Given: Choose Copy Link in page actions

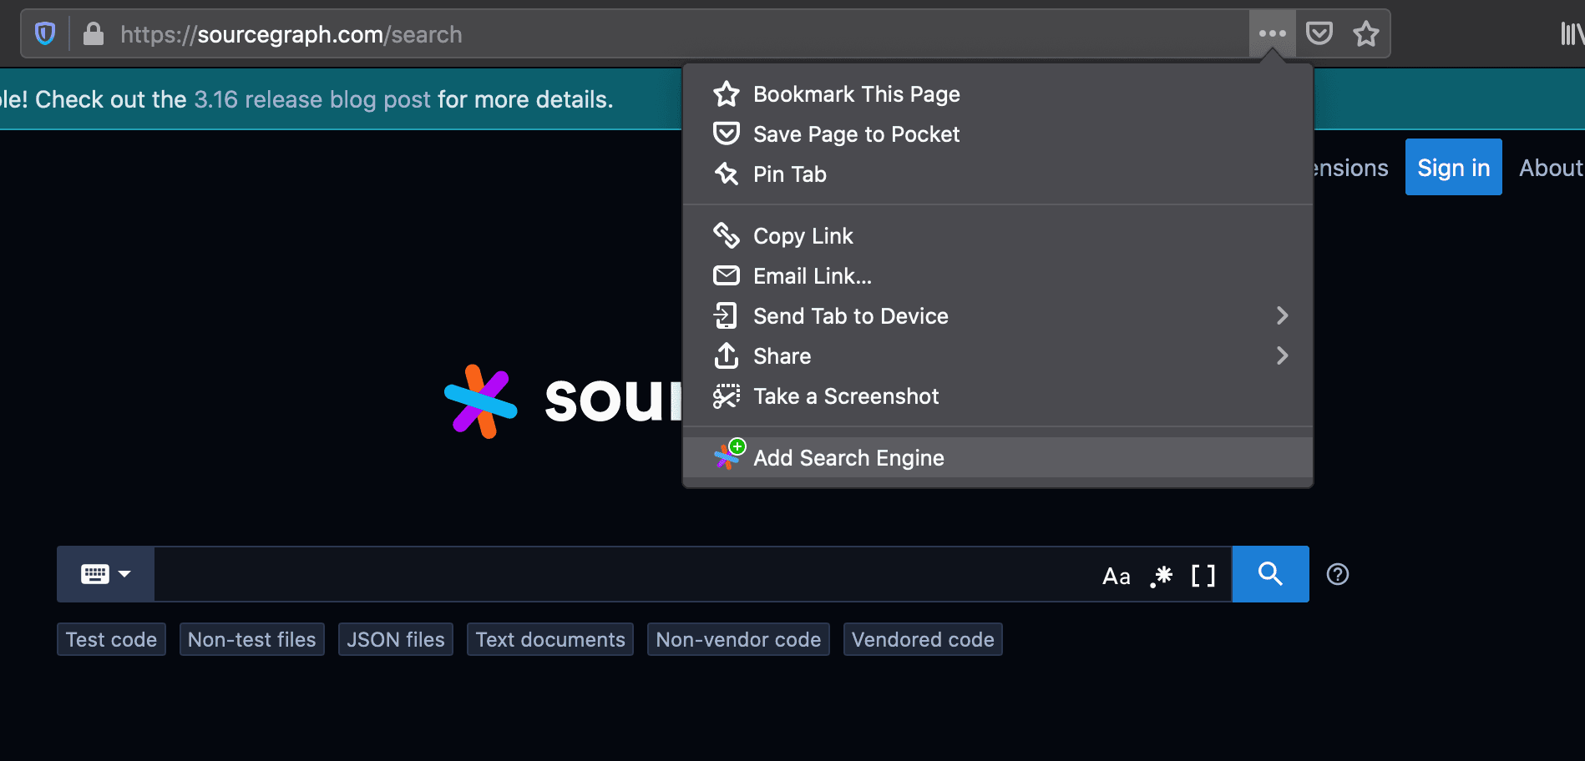Looking at the screenshot, I should tap(998, 236).
